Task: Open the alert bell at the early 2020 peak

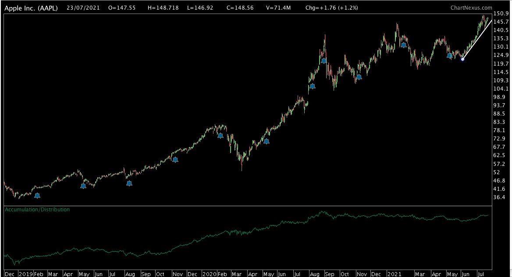Action: click(220, 135)
